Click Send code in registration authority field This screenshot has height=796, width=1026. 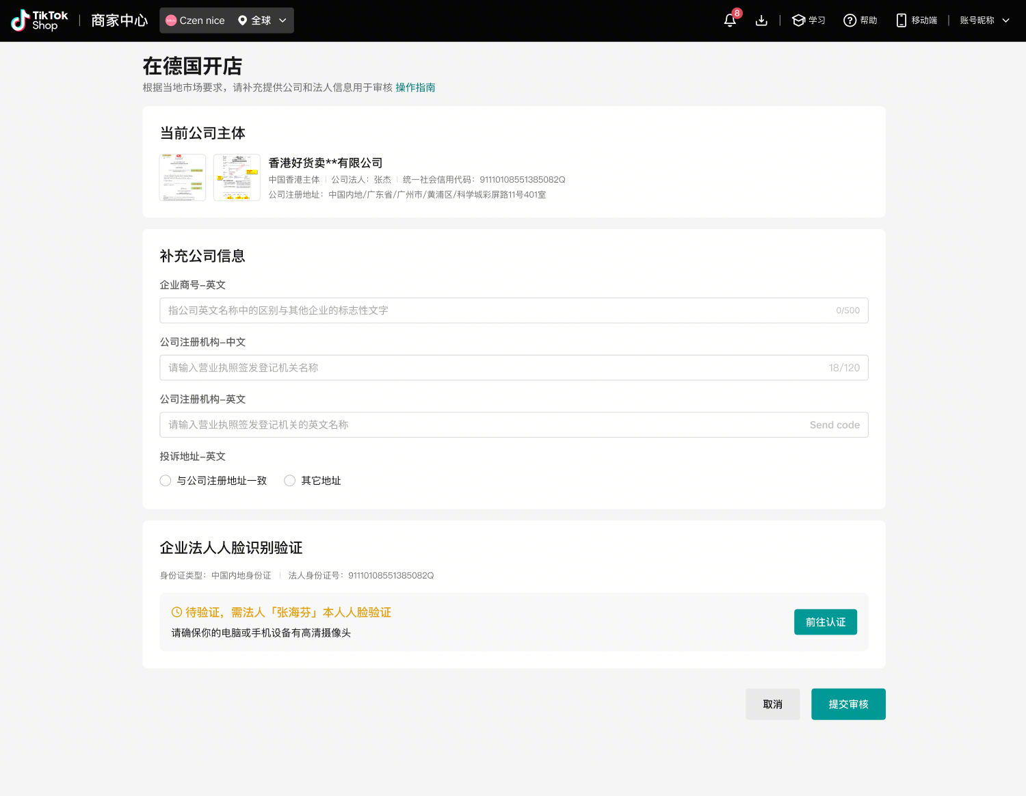point(834,425)
